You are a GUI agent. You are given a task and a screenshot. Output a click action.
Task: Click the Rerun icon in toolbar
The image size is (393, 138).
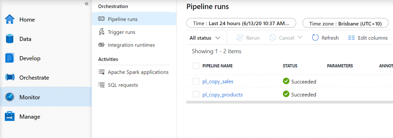[x=239, y=38]
